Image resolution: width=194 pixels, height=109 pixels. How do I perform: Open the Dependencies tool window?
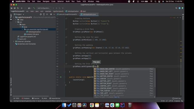pyautogui.click(x=55, y=98)
